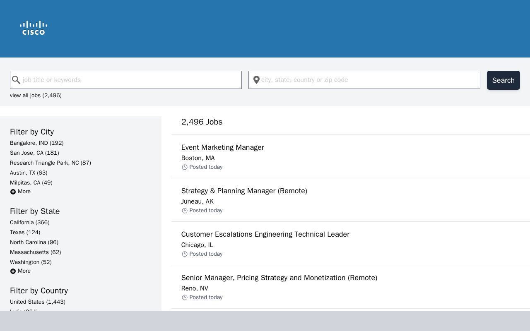Filter by Austin, TX (63)
The width and height of the screenshot is (530, 331).
coord(29,173)
